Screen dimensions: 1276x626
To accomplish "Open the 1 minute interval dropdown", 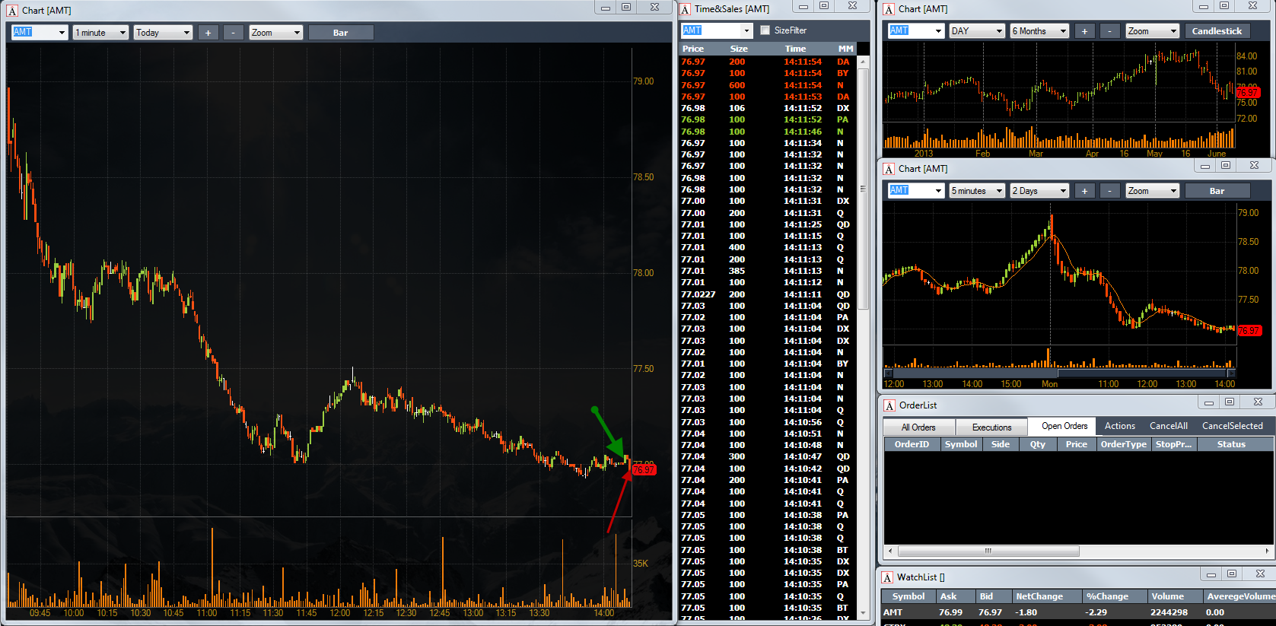I will pos(100,33).
